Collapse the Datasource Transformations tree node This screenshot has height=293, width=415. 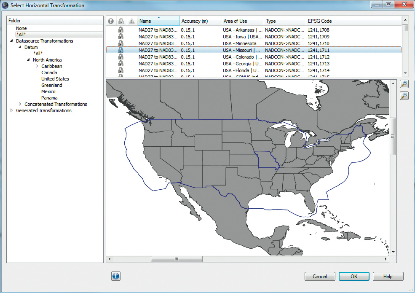11,41
